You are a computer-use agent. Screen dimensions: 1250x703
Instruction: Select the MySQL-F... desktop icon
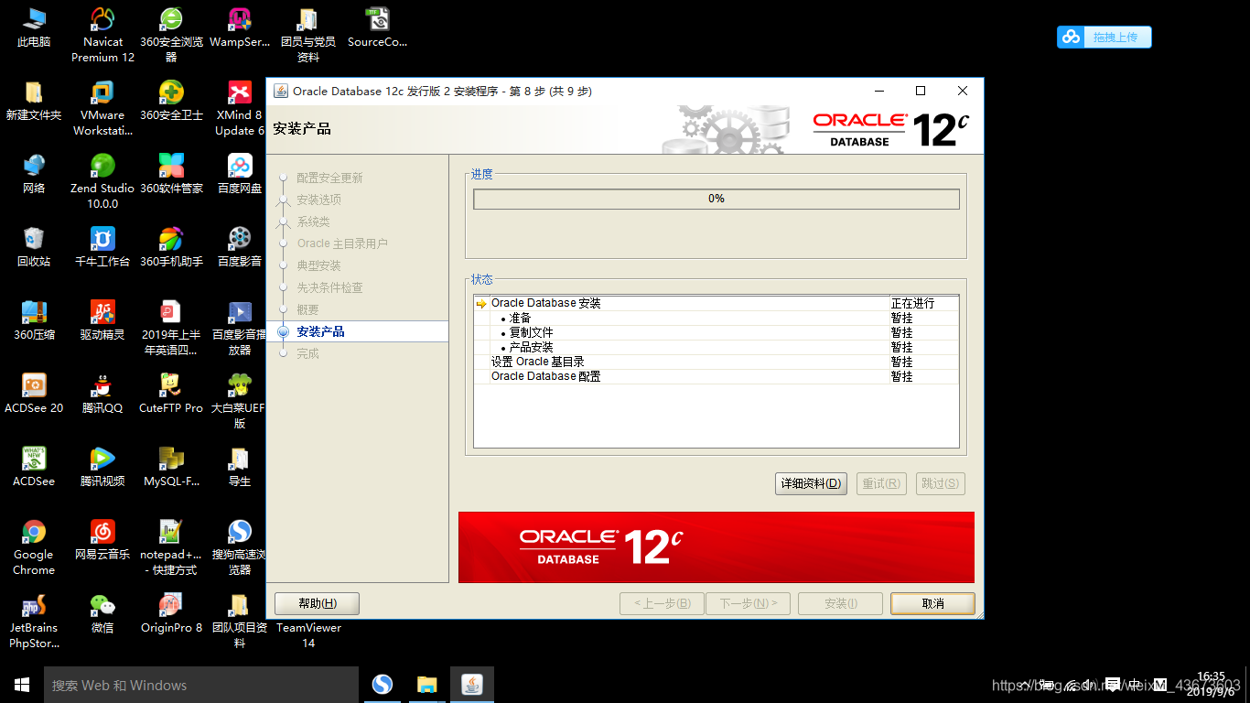[171, 466]
